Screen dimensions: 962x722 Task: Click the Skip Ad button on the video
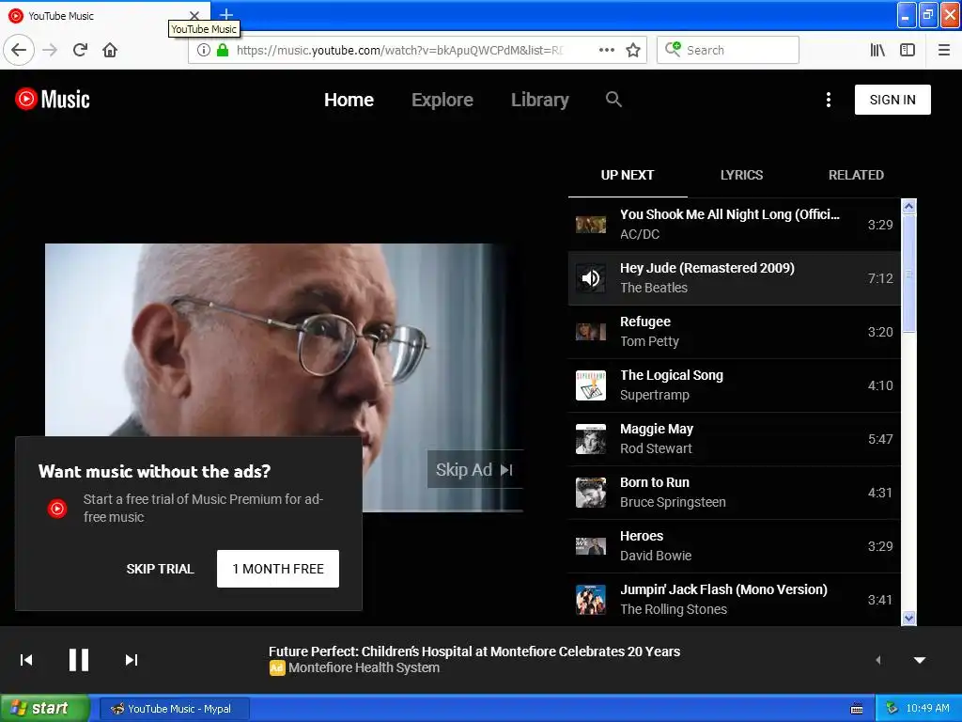(x=474, y=470)
